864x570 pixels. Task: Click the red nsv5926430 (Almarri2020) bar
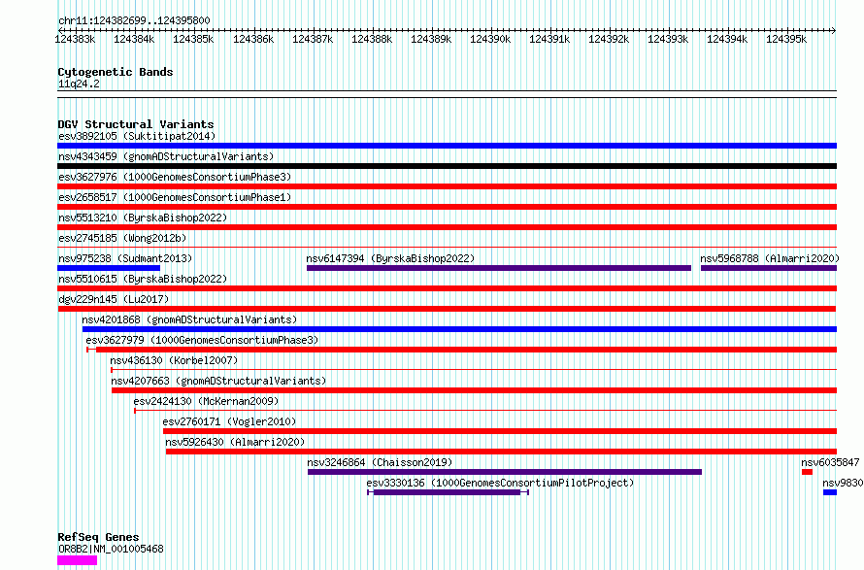[x=502, y=452]
